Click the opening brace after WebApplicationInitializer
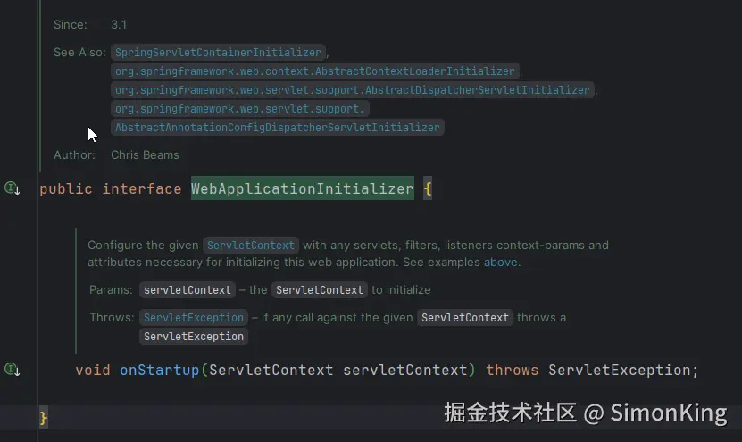This screenshot has width=742, height=442. [428, 189]
